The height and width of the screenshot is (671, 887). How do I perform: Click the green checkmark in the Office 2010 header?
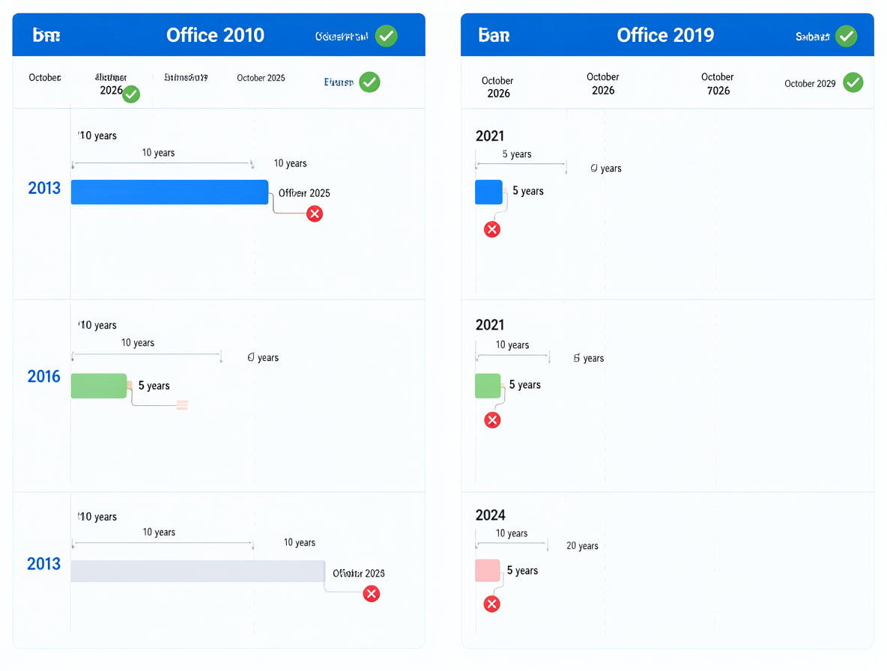(x=387, y=36)
